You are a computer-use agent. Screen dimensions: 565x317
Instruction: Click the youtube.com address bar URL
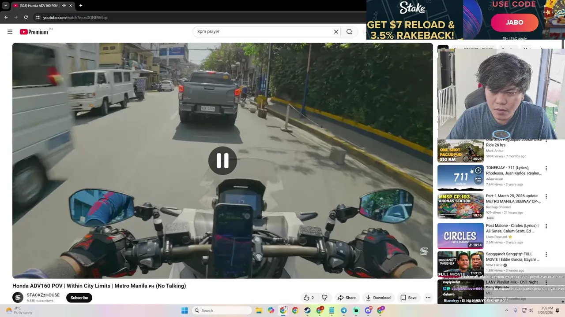(x=75, y=18)
